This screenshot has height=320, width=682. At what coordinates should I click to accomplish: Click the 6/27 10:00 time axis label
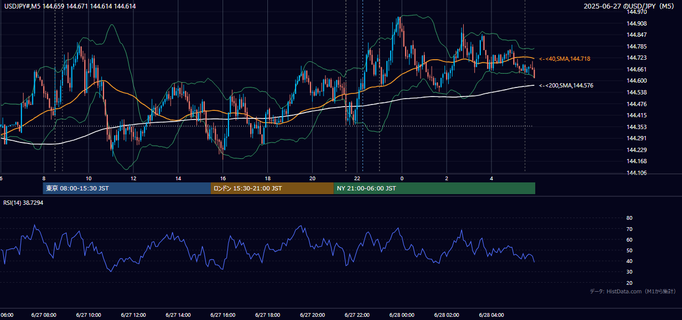(x=89, y=315)
